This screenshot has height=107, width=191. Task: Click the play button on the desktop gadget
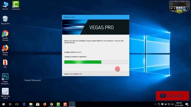point(175,8)
